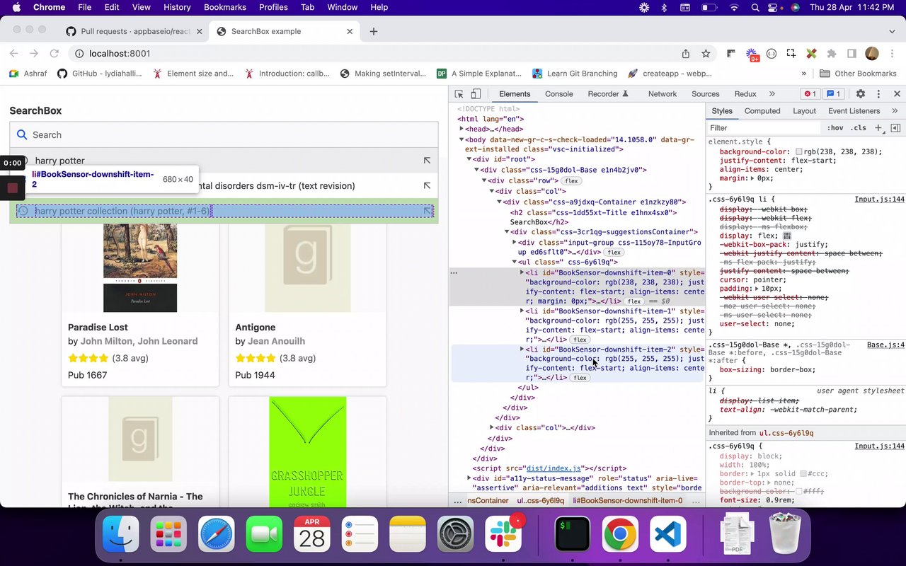Open the Network tab in DevTools
This screenshot has height=566, width=906.
(x=663, y=94)
